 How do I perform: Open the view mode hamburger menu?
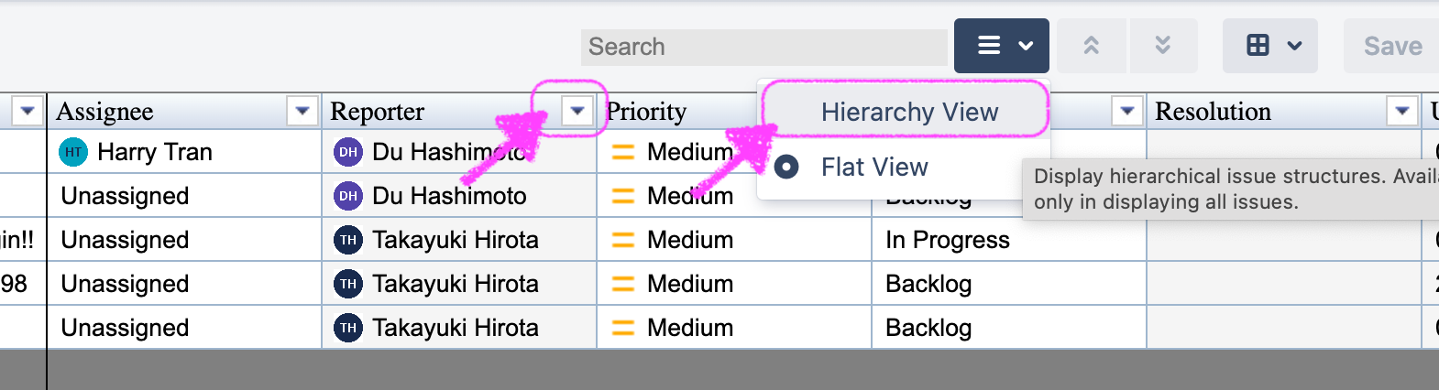pyautogui.click(x=1001, y=46)
